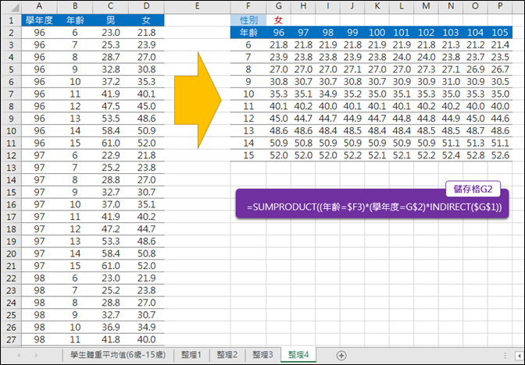Select row 27 header

pyautogui.click(x=11, y=339)
